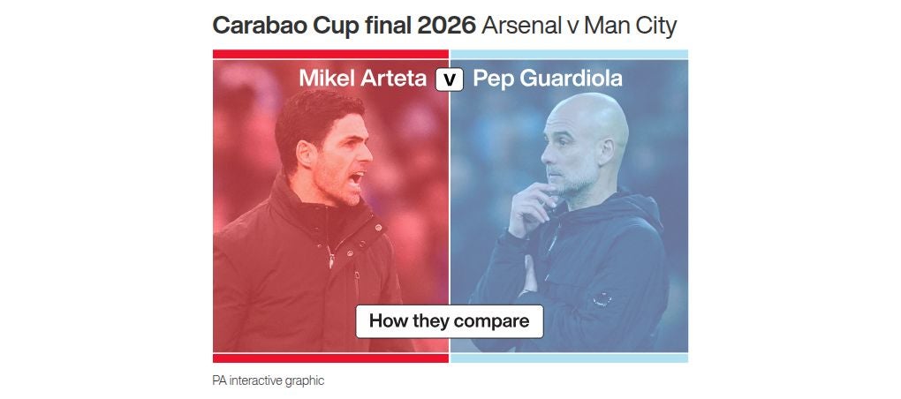Select the Mikel Arteta name label
Image resolution: width=901 pixels, height=399 pixels.
(364, 79)
